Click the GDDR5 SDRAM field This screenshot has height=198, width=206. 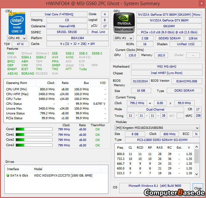(169, 38)
